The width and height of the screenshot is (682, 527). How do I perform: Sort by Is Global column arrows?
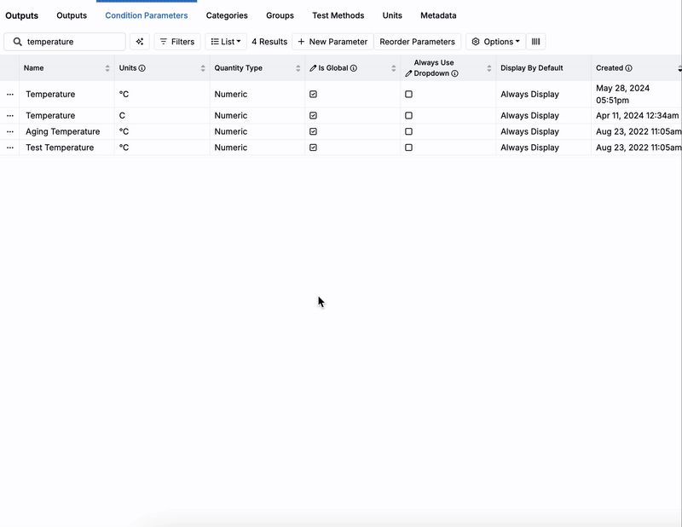point(394,68)
